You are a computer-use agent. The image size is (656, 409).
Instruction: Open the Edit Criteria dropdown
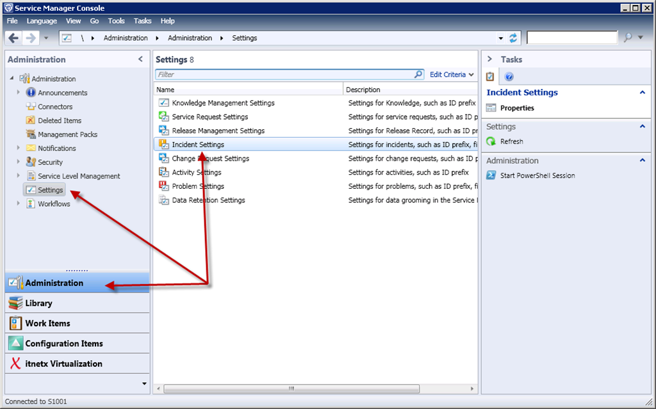tap(452, 74)
